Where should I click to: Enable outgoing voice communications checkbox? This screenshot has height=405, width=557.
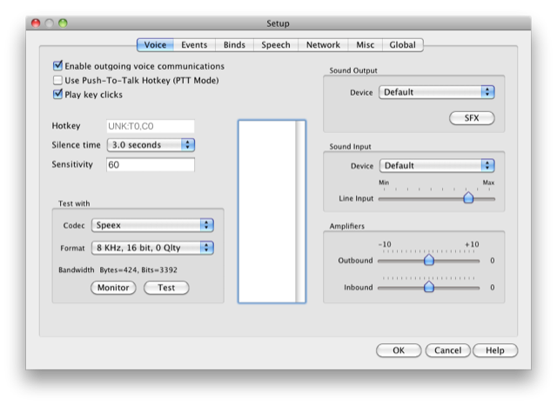click(x=58, y=66)
